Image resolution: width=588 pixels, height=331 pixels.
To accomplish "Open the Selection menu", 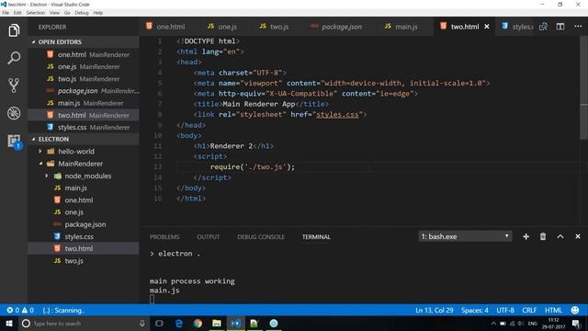I will tap(36, 13).
